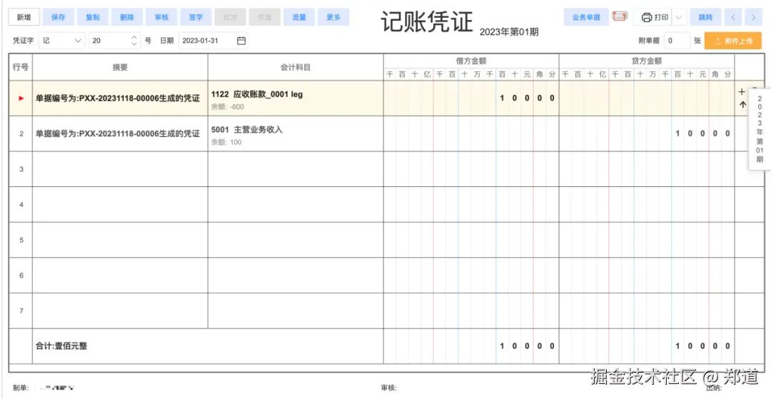Screen dimensions: 771x399
Task: Click the 记账凭证 title
Action: pyautogui.click(x=427, y=22)
